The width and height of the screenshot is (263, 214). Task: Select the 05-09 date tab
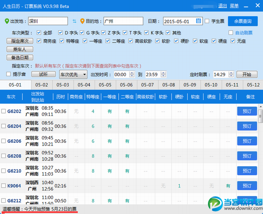coord(190,85)
